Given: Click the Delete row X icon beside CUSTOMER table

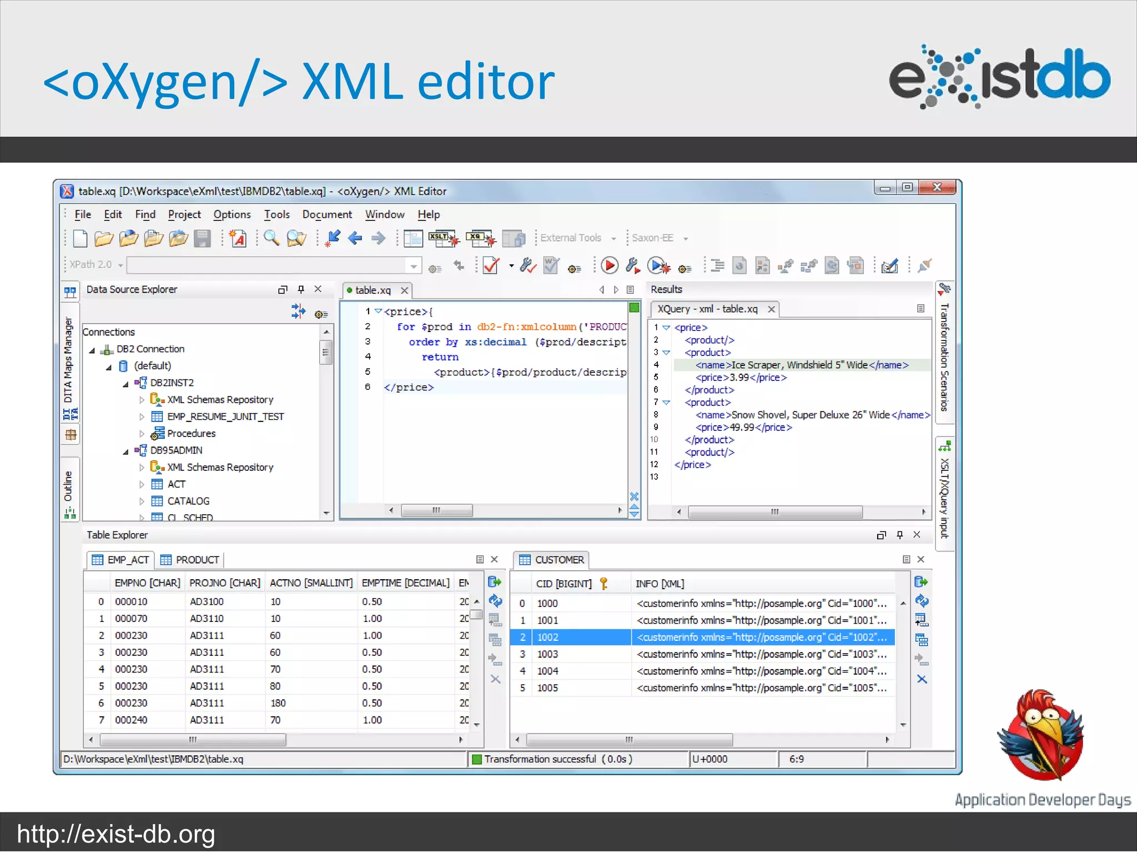Looking at the screenshot, I should coord(922,679).
